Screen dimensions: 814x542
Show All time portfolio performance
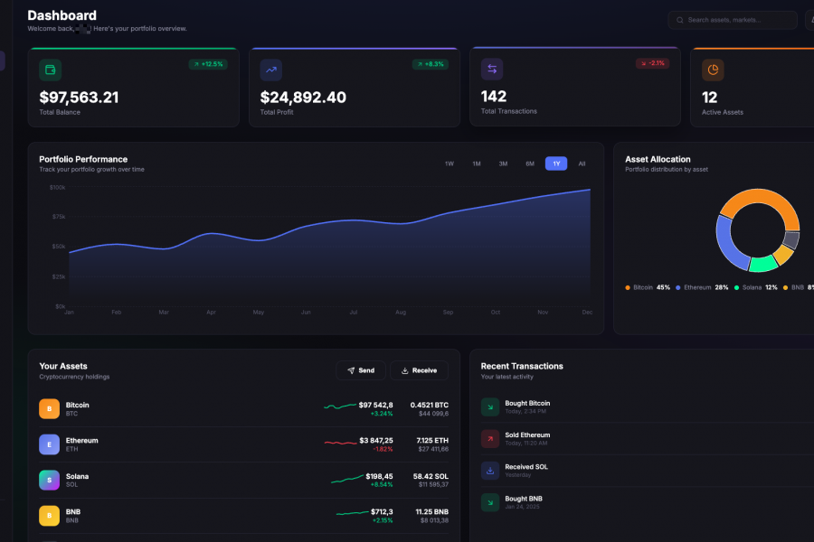582,164
